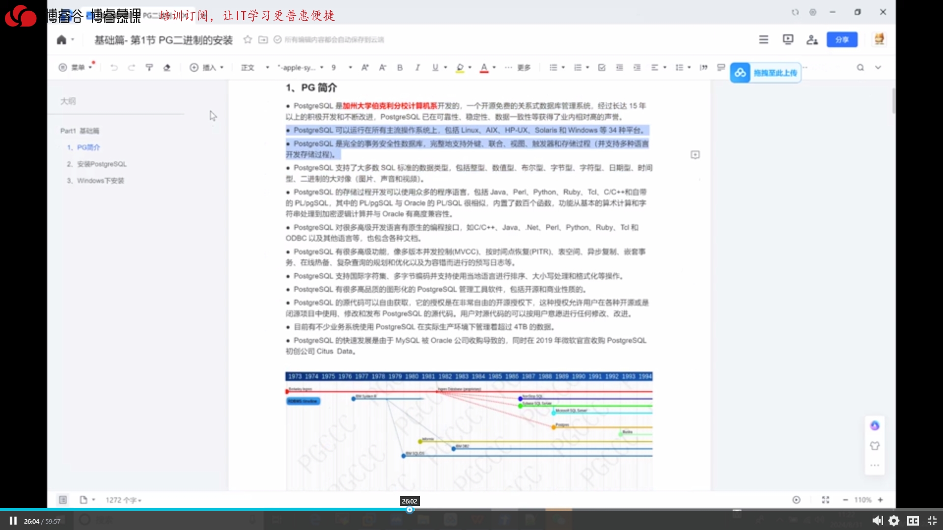Viewport: 943px width, 530px height.
Task: Click the comment icon in the toolbar
Action: pos(721,67)
